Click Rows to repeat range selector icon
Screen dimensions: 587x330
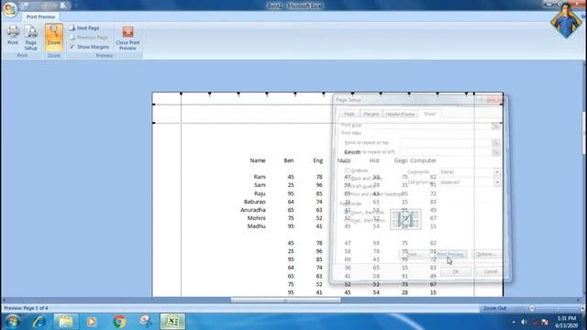(495, 143)
